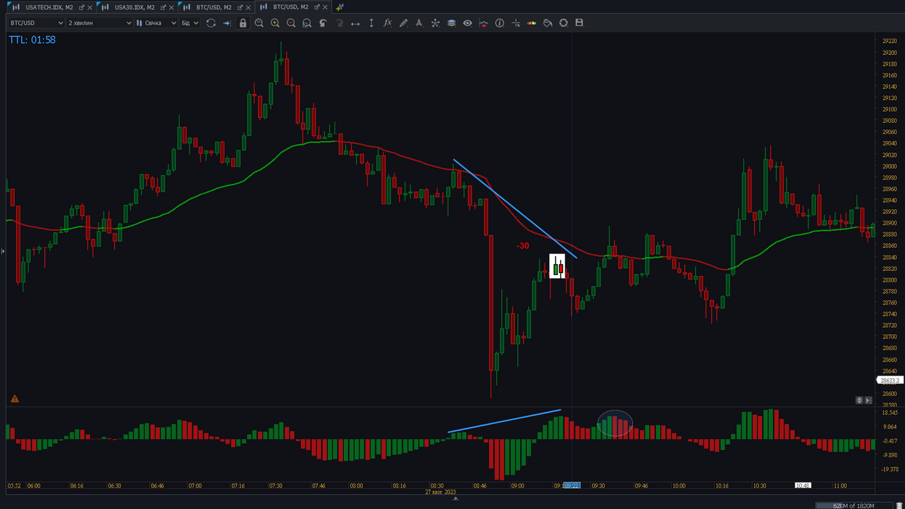This screenshot has height=509, width=905.
Task: Open the chart info icon
Action: pos(500,23)
